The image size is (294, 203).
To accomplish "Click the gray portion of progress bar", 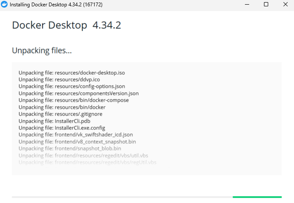I will coord(122,197).
